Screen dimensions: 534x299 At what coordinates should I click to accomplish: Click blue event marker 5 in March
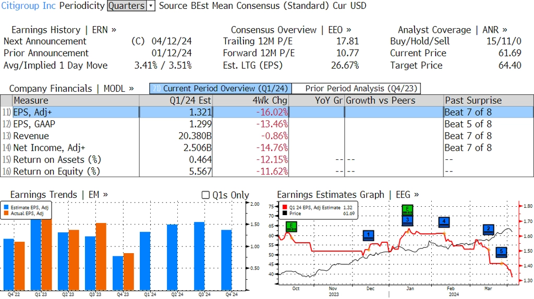[501, 253]
